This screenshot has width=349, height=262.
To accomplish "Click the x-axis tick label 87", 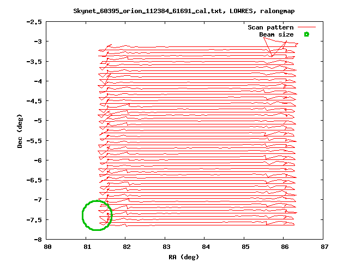I will (x=324, y=247).
